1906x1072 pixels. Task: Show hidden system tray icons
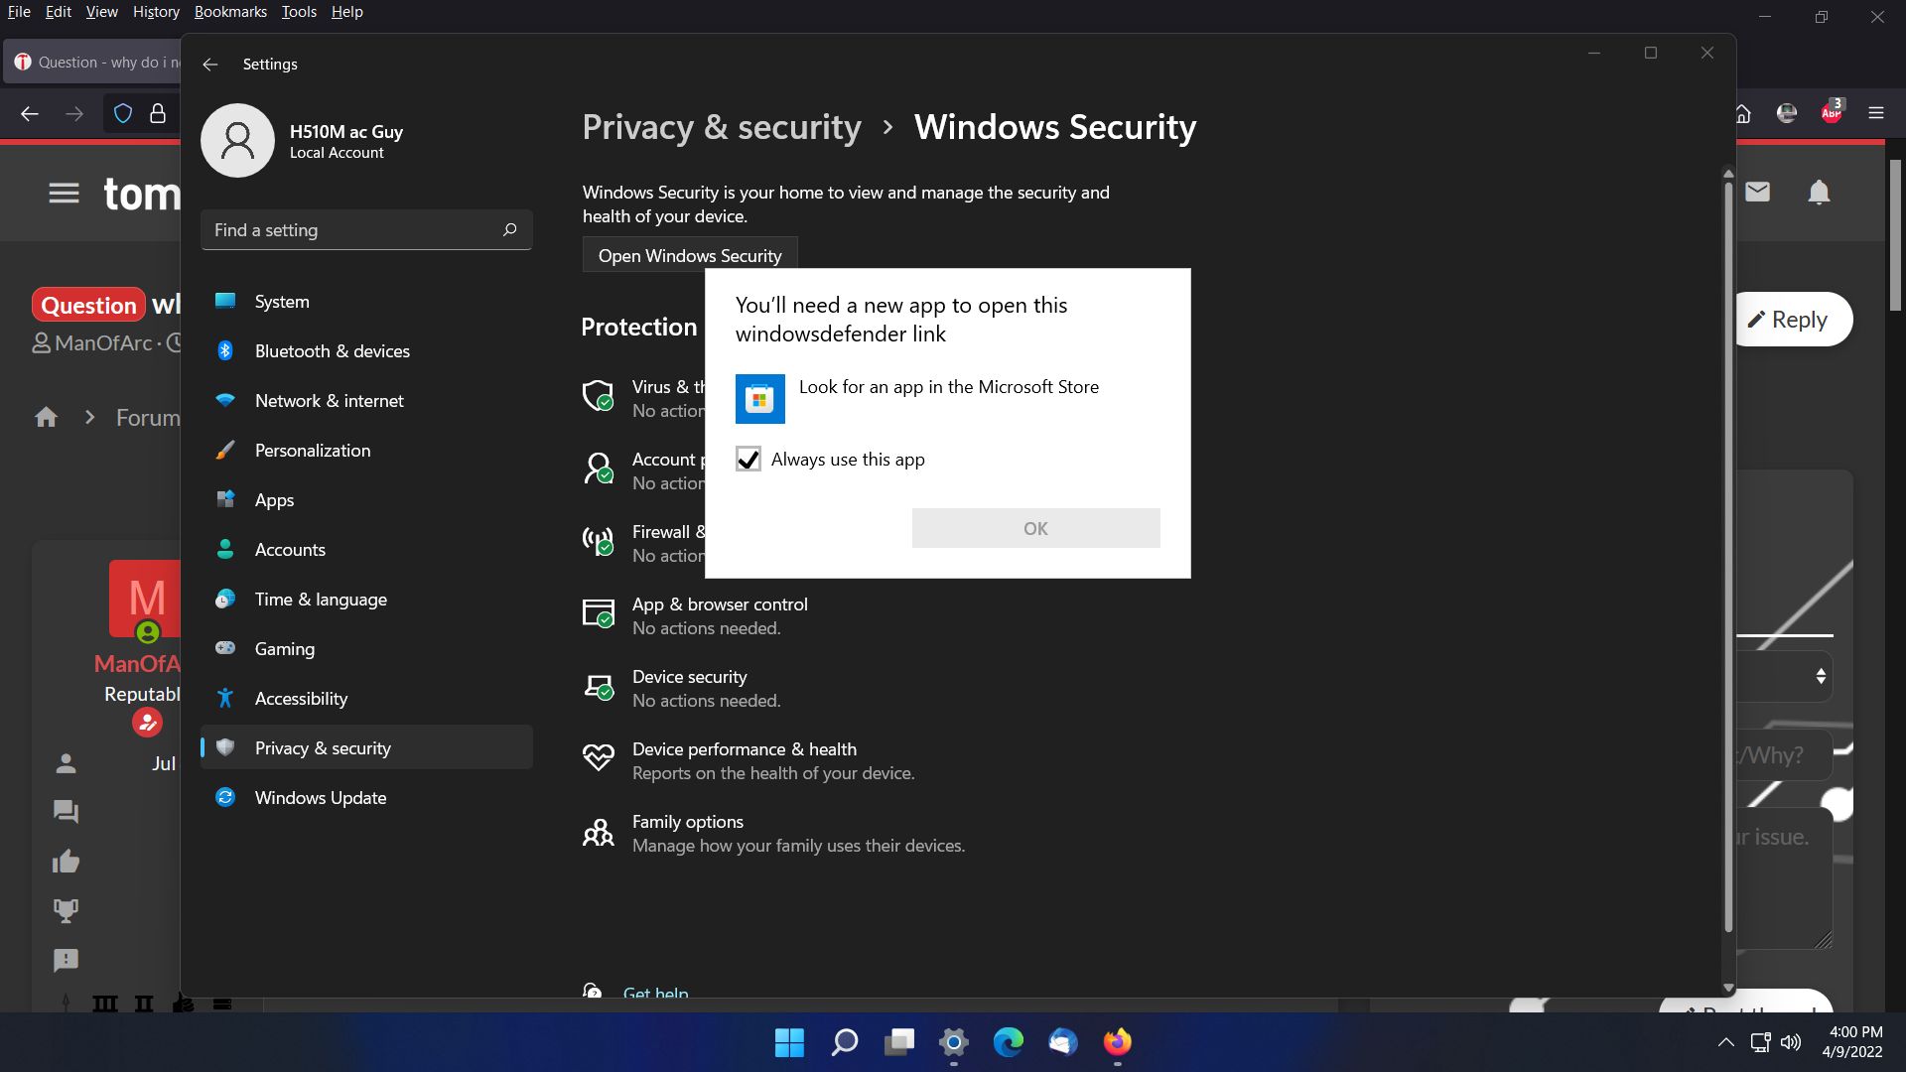(x=1726, y=1042)
